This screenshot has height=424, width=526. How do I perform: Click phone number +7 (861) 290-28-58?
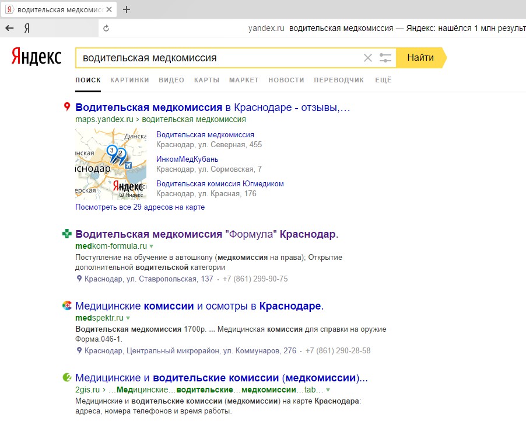point(338,351)
